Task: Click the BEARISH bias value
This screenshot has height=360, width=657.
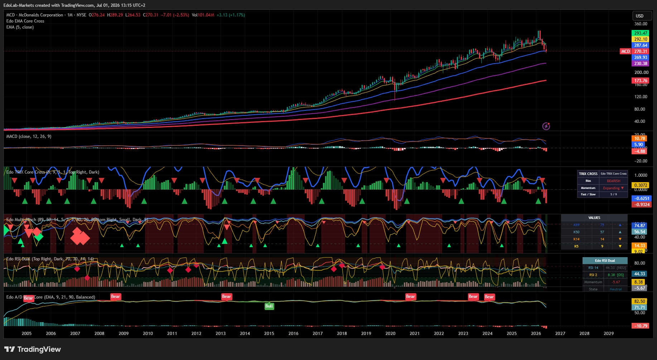Action: (614, 181)
